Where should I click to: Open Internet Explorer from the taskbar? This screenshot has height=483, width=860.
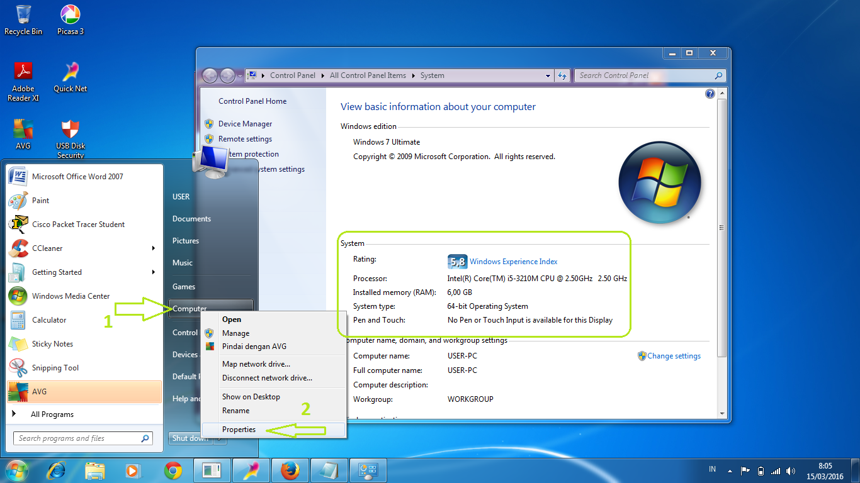(x=57, y=470)
